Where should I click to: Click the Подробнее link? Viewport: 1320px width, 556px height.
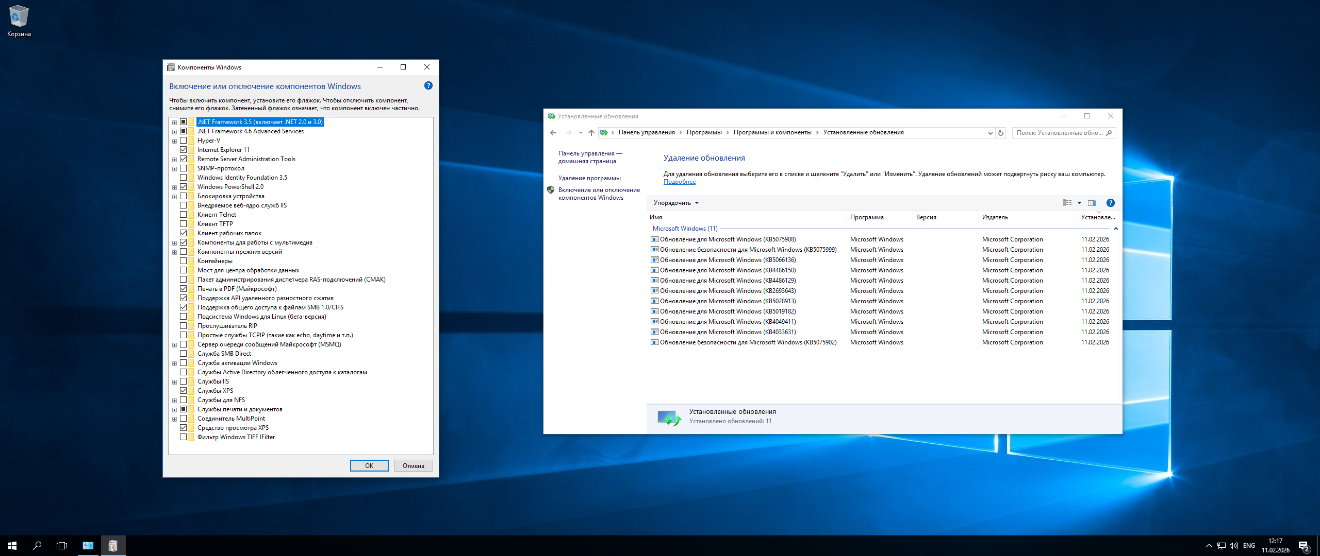679,182
